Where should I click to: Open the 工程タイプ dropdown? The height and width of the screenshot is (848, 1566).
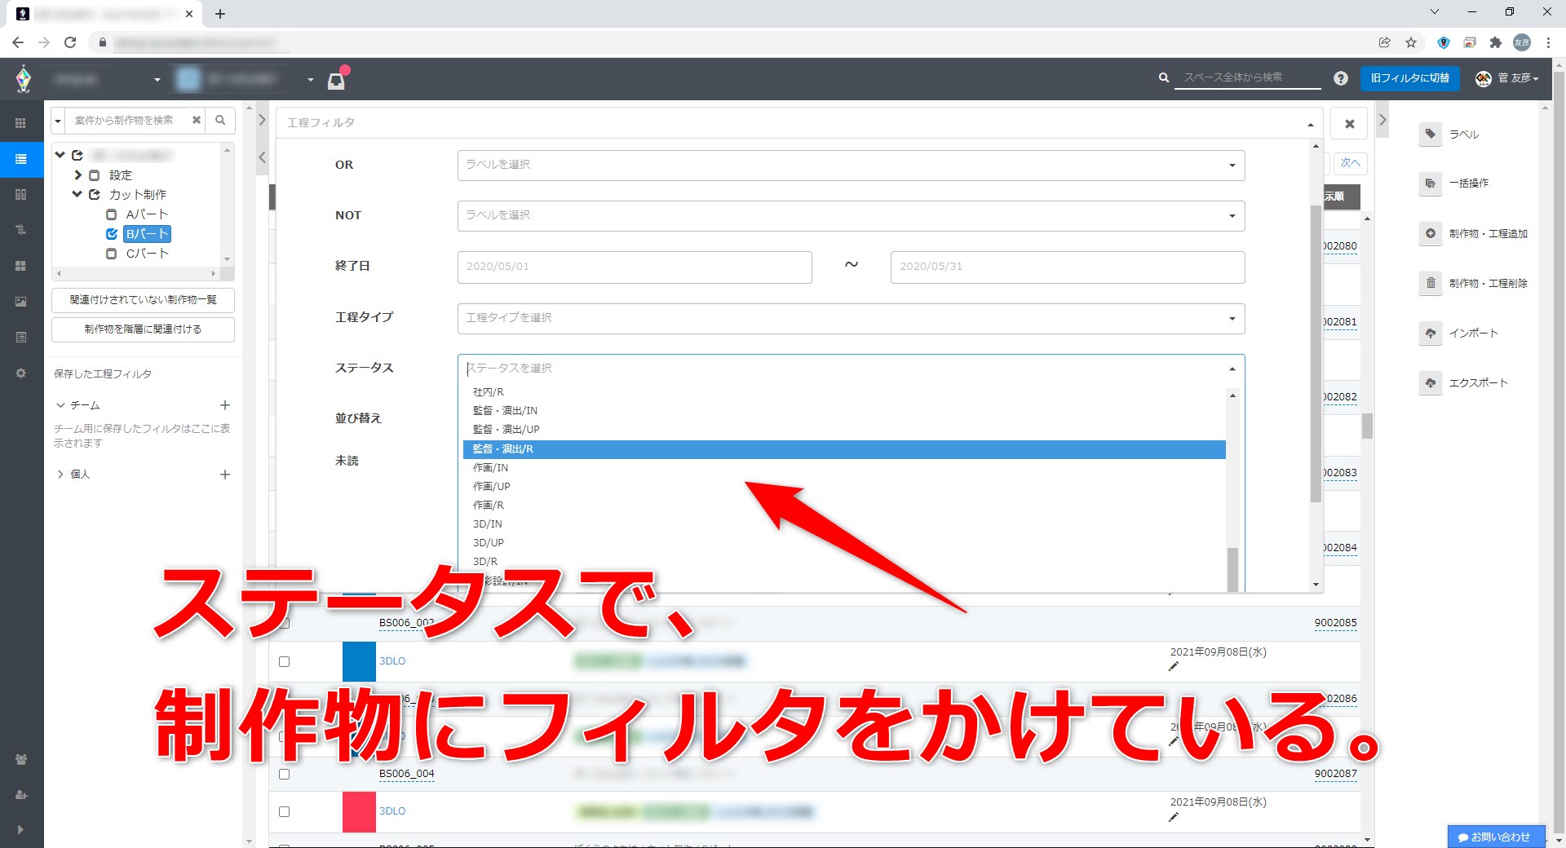click(x=850, y=318)
